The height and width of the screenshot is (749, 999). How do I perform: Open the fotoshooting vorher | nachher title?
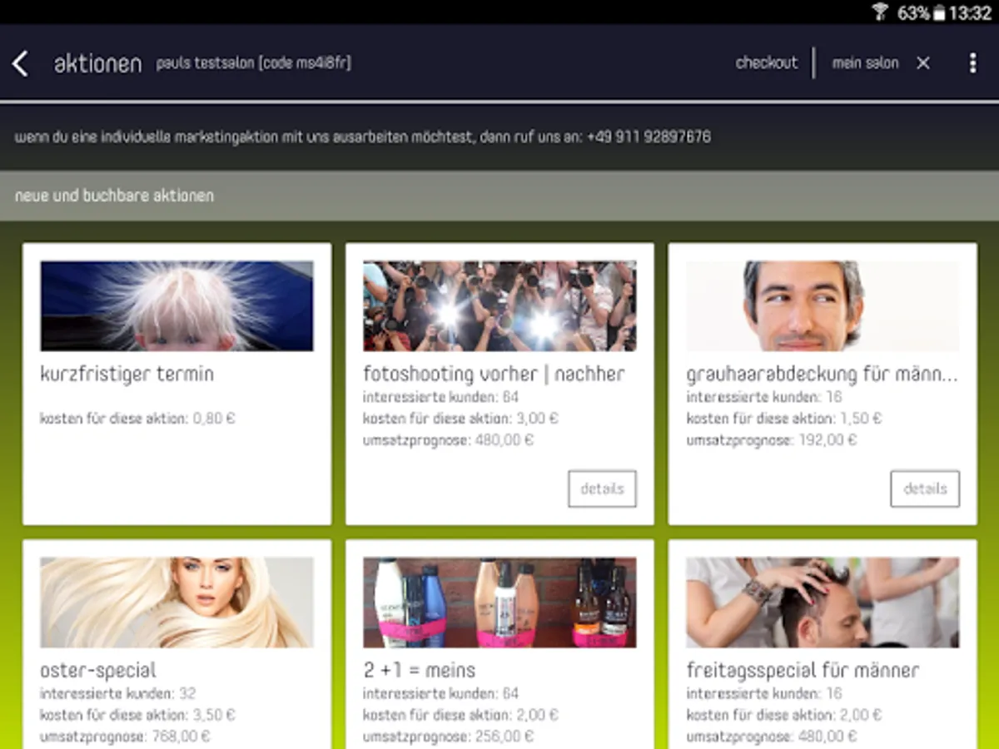(494, 374)
